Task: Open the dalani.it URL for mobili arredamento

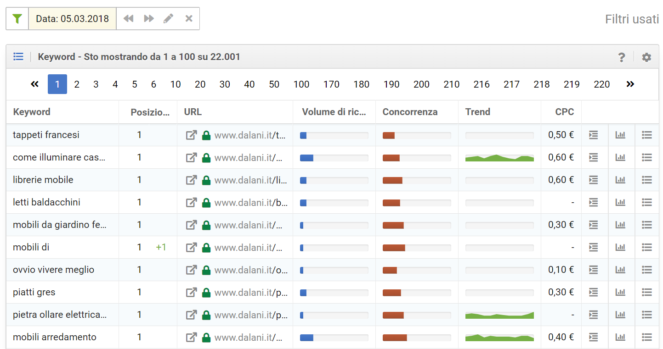Action: pyautogui.click(x=249, y=337)
